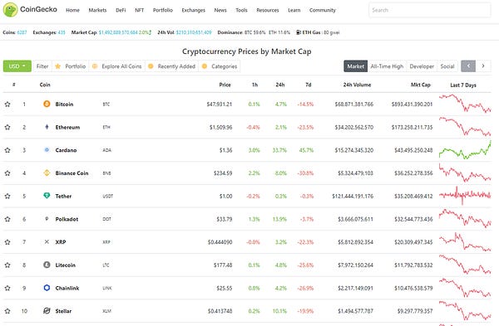Open Cardano's green 7-day sparkline
This screenshot has width=499, height=326.
(x=465, y=150)
